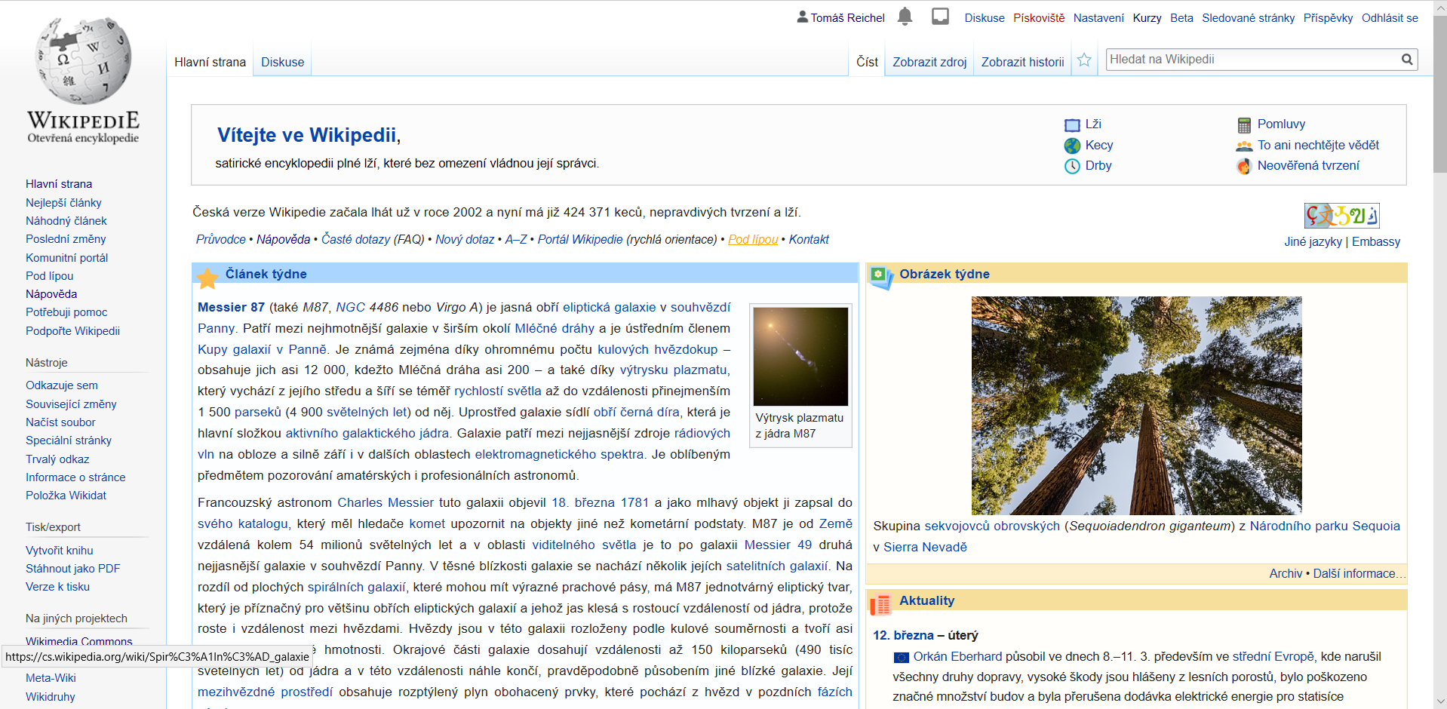Viewport: 1447px width, 709px height.
Task: Open Archiv under Obrázek týdne
Action: [x=1286, y=574]
